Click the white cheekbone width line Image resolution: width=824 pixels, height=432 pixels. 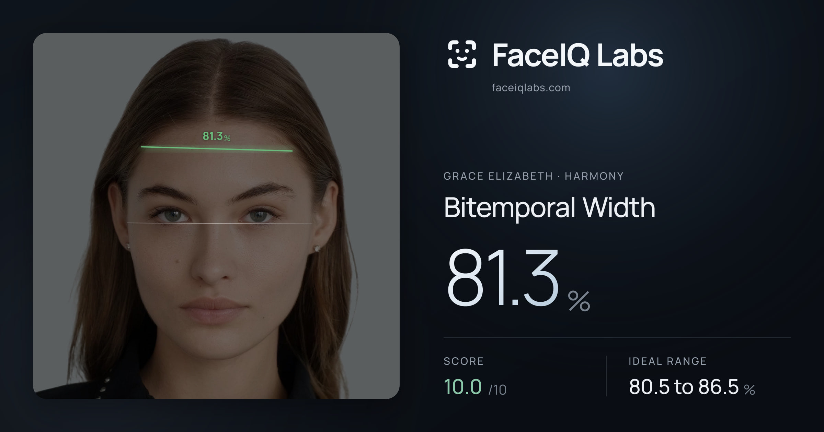click(220, 224)
